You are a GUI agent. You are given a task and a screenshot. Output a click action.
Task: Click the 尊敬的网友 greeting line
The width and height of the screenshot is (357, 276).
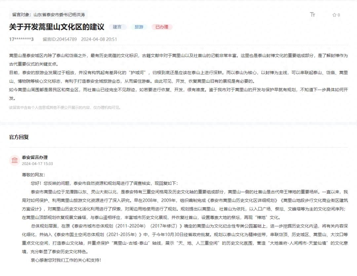33,175
